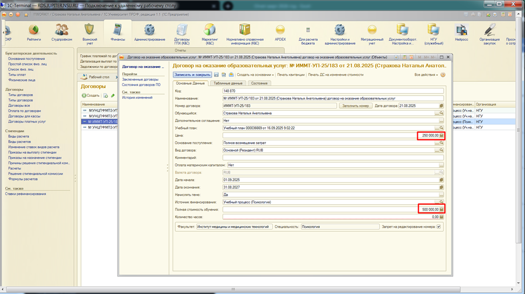Screen dimensions: 525x294
Task: Toggle Запрет на редактирование номера checkbox
Action: (438, 227)
